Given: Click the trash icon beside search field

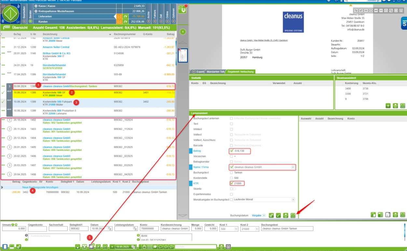Looking at the screenshot, I should tap(221, 247).
